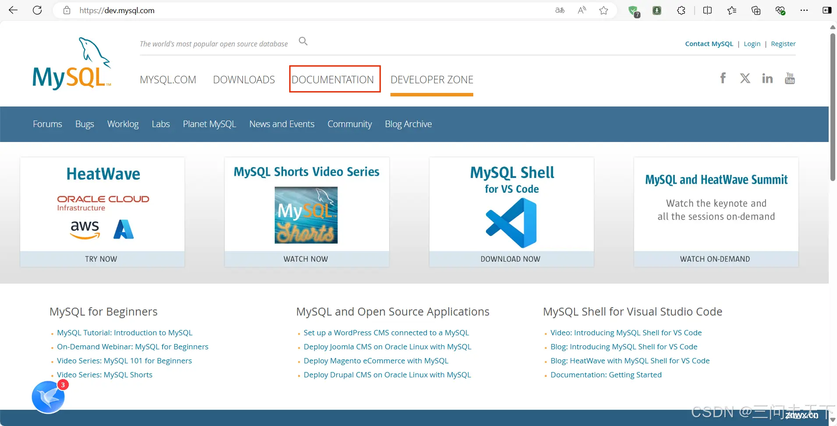Open MySQL X (Twitter) icon
The width and height of the screenshot is (837, 426).
pos(745,78)
